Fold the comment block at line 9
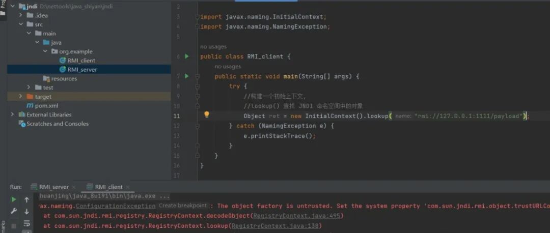The width and height of the screenshot is (550, 233). pos(198,96)
